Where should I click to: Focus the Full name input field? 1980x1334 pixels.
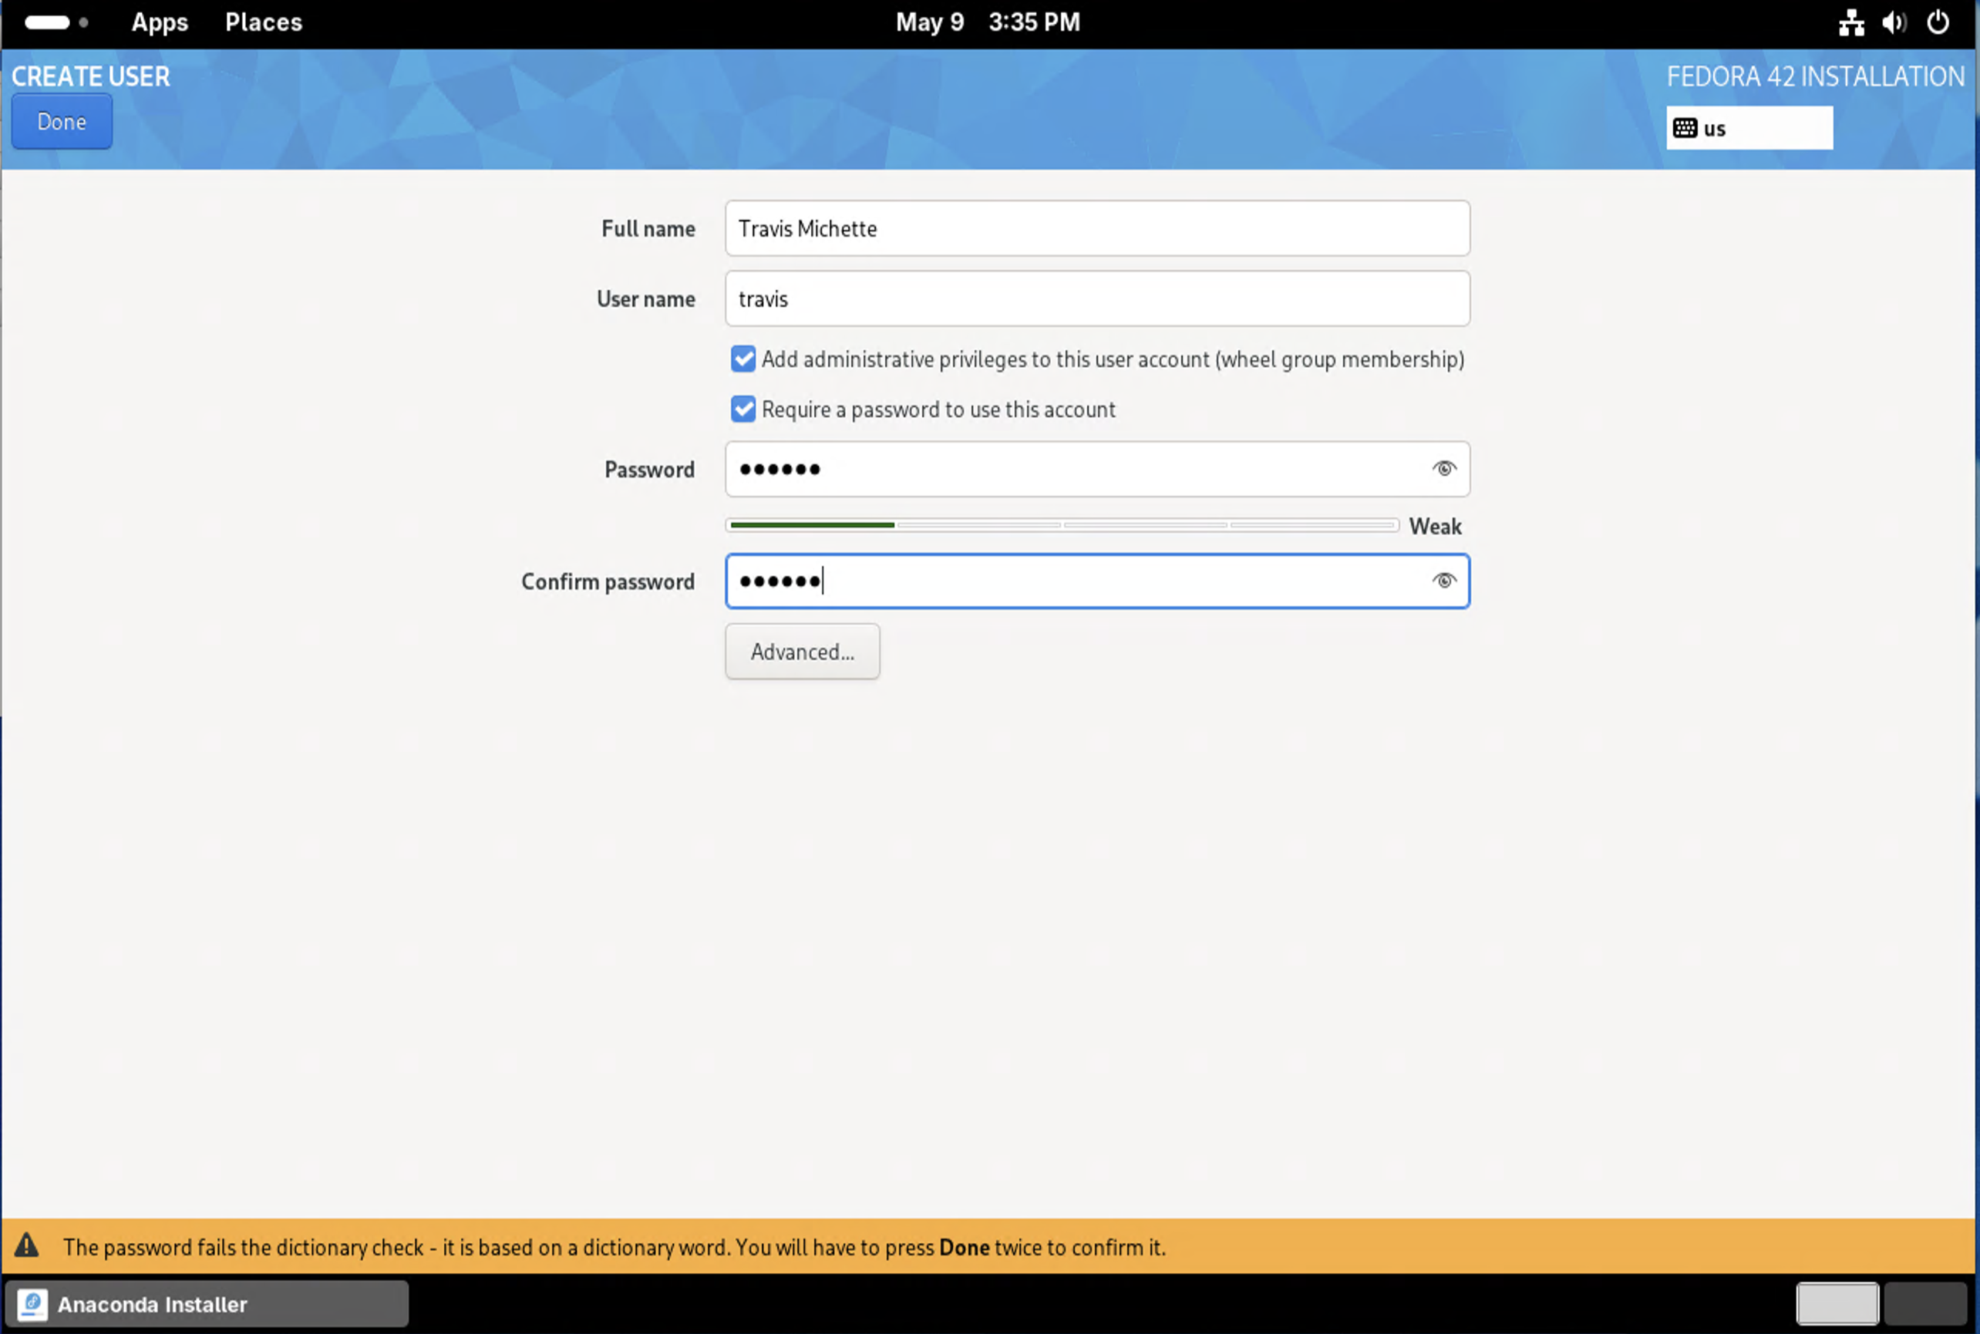pos(1097,229)
